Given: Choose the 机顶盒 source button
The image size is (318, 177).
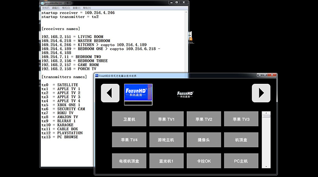Looking at the screenshot, I should [241, 140].
